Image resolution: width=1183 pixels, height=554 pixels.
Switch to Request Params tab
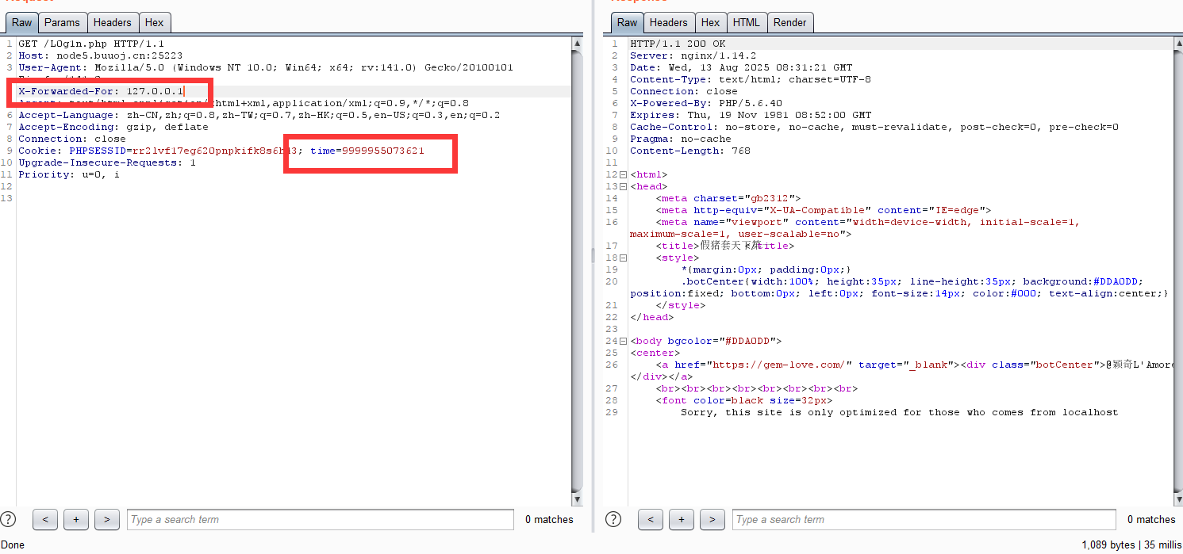pos(62,22)
